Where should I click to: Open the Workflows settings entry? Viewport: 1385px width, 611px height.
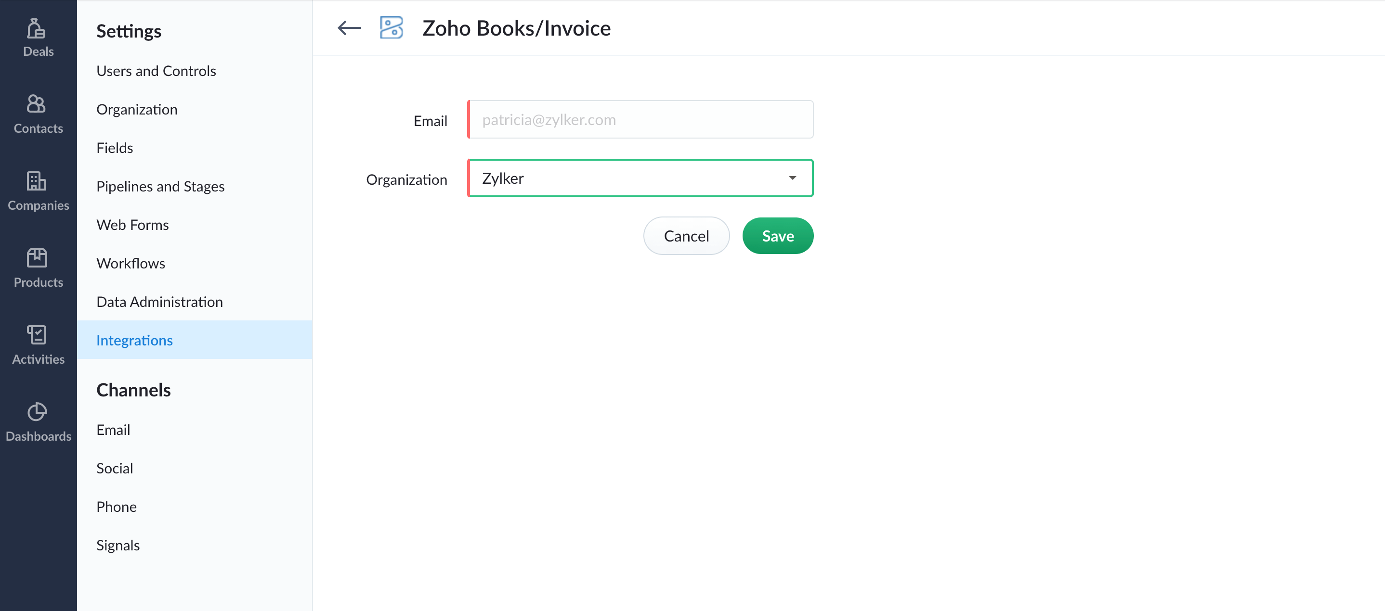pyautogui.click(x=131, y=263)
